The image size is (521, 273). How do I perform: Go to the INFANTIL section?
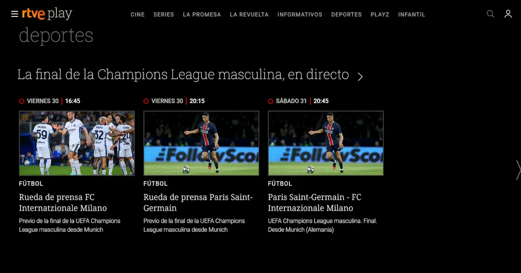coord(412,14)
